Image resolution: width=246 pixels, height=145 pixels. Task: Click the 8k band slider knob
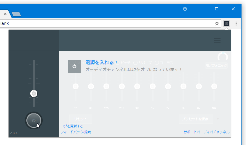[x=199, y=86]
